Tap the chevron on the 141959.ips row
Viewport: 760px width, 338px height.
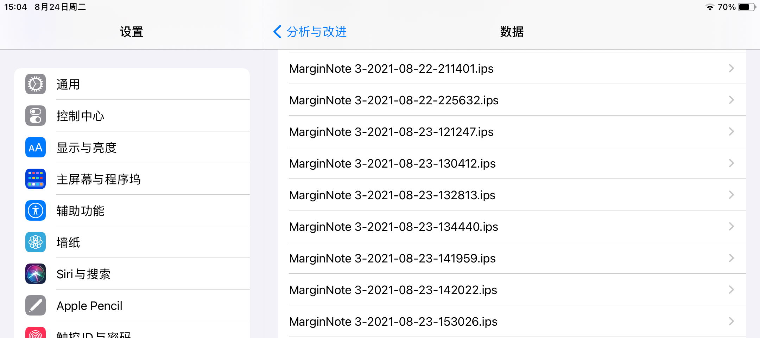click(x=731, y=258)
